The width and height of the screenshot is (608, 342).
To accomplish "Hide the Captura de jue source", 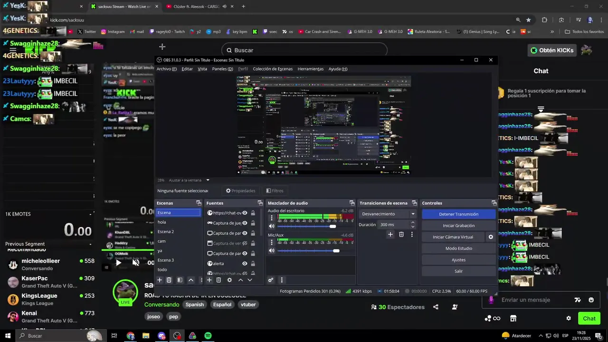I will [x=245, y=223].
